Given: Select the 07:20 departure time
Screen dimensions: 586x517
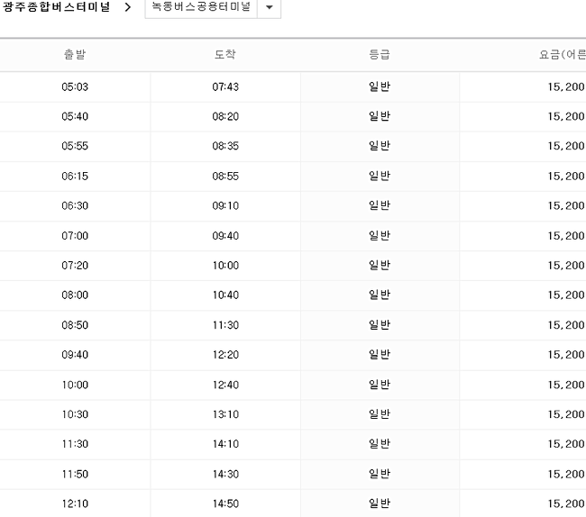Looking at the screenshot, I should coord(75,266).
